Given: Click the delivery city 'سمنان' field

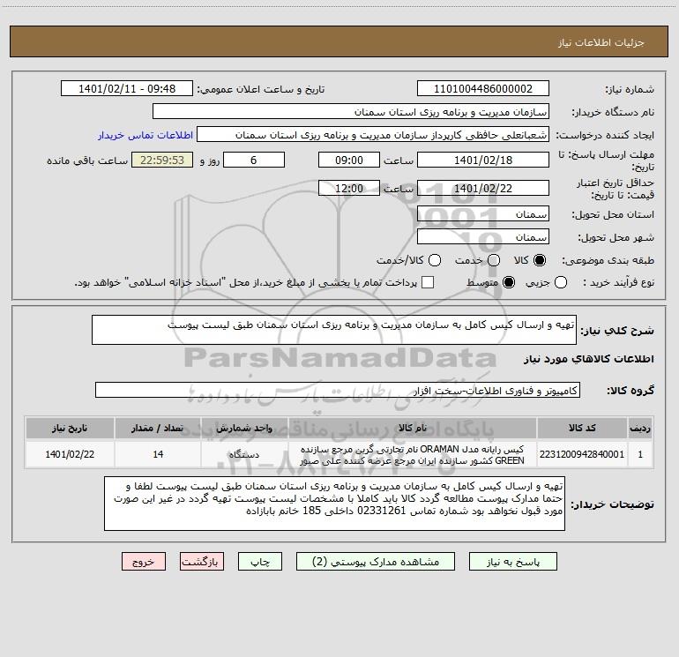Looking at the screenshot, I should [483, 237].
